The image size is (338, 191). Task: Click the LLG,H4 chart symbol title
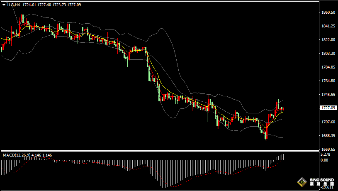pyautogui.click(x=14, y=5)
